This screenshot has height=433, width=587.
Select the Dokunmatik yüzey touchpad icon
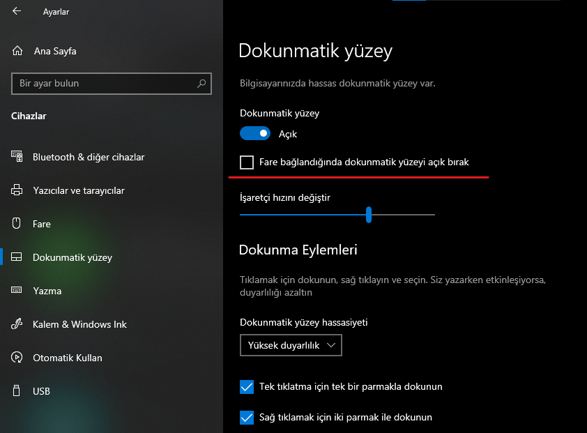(x=17, y=257)
